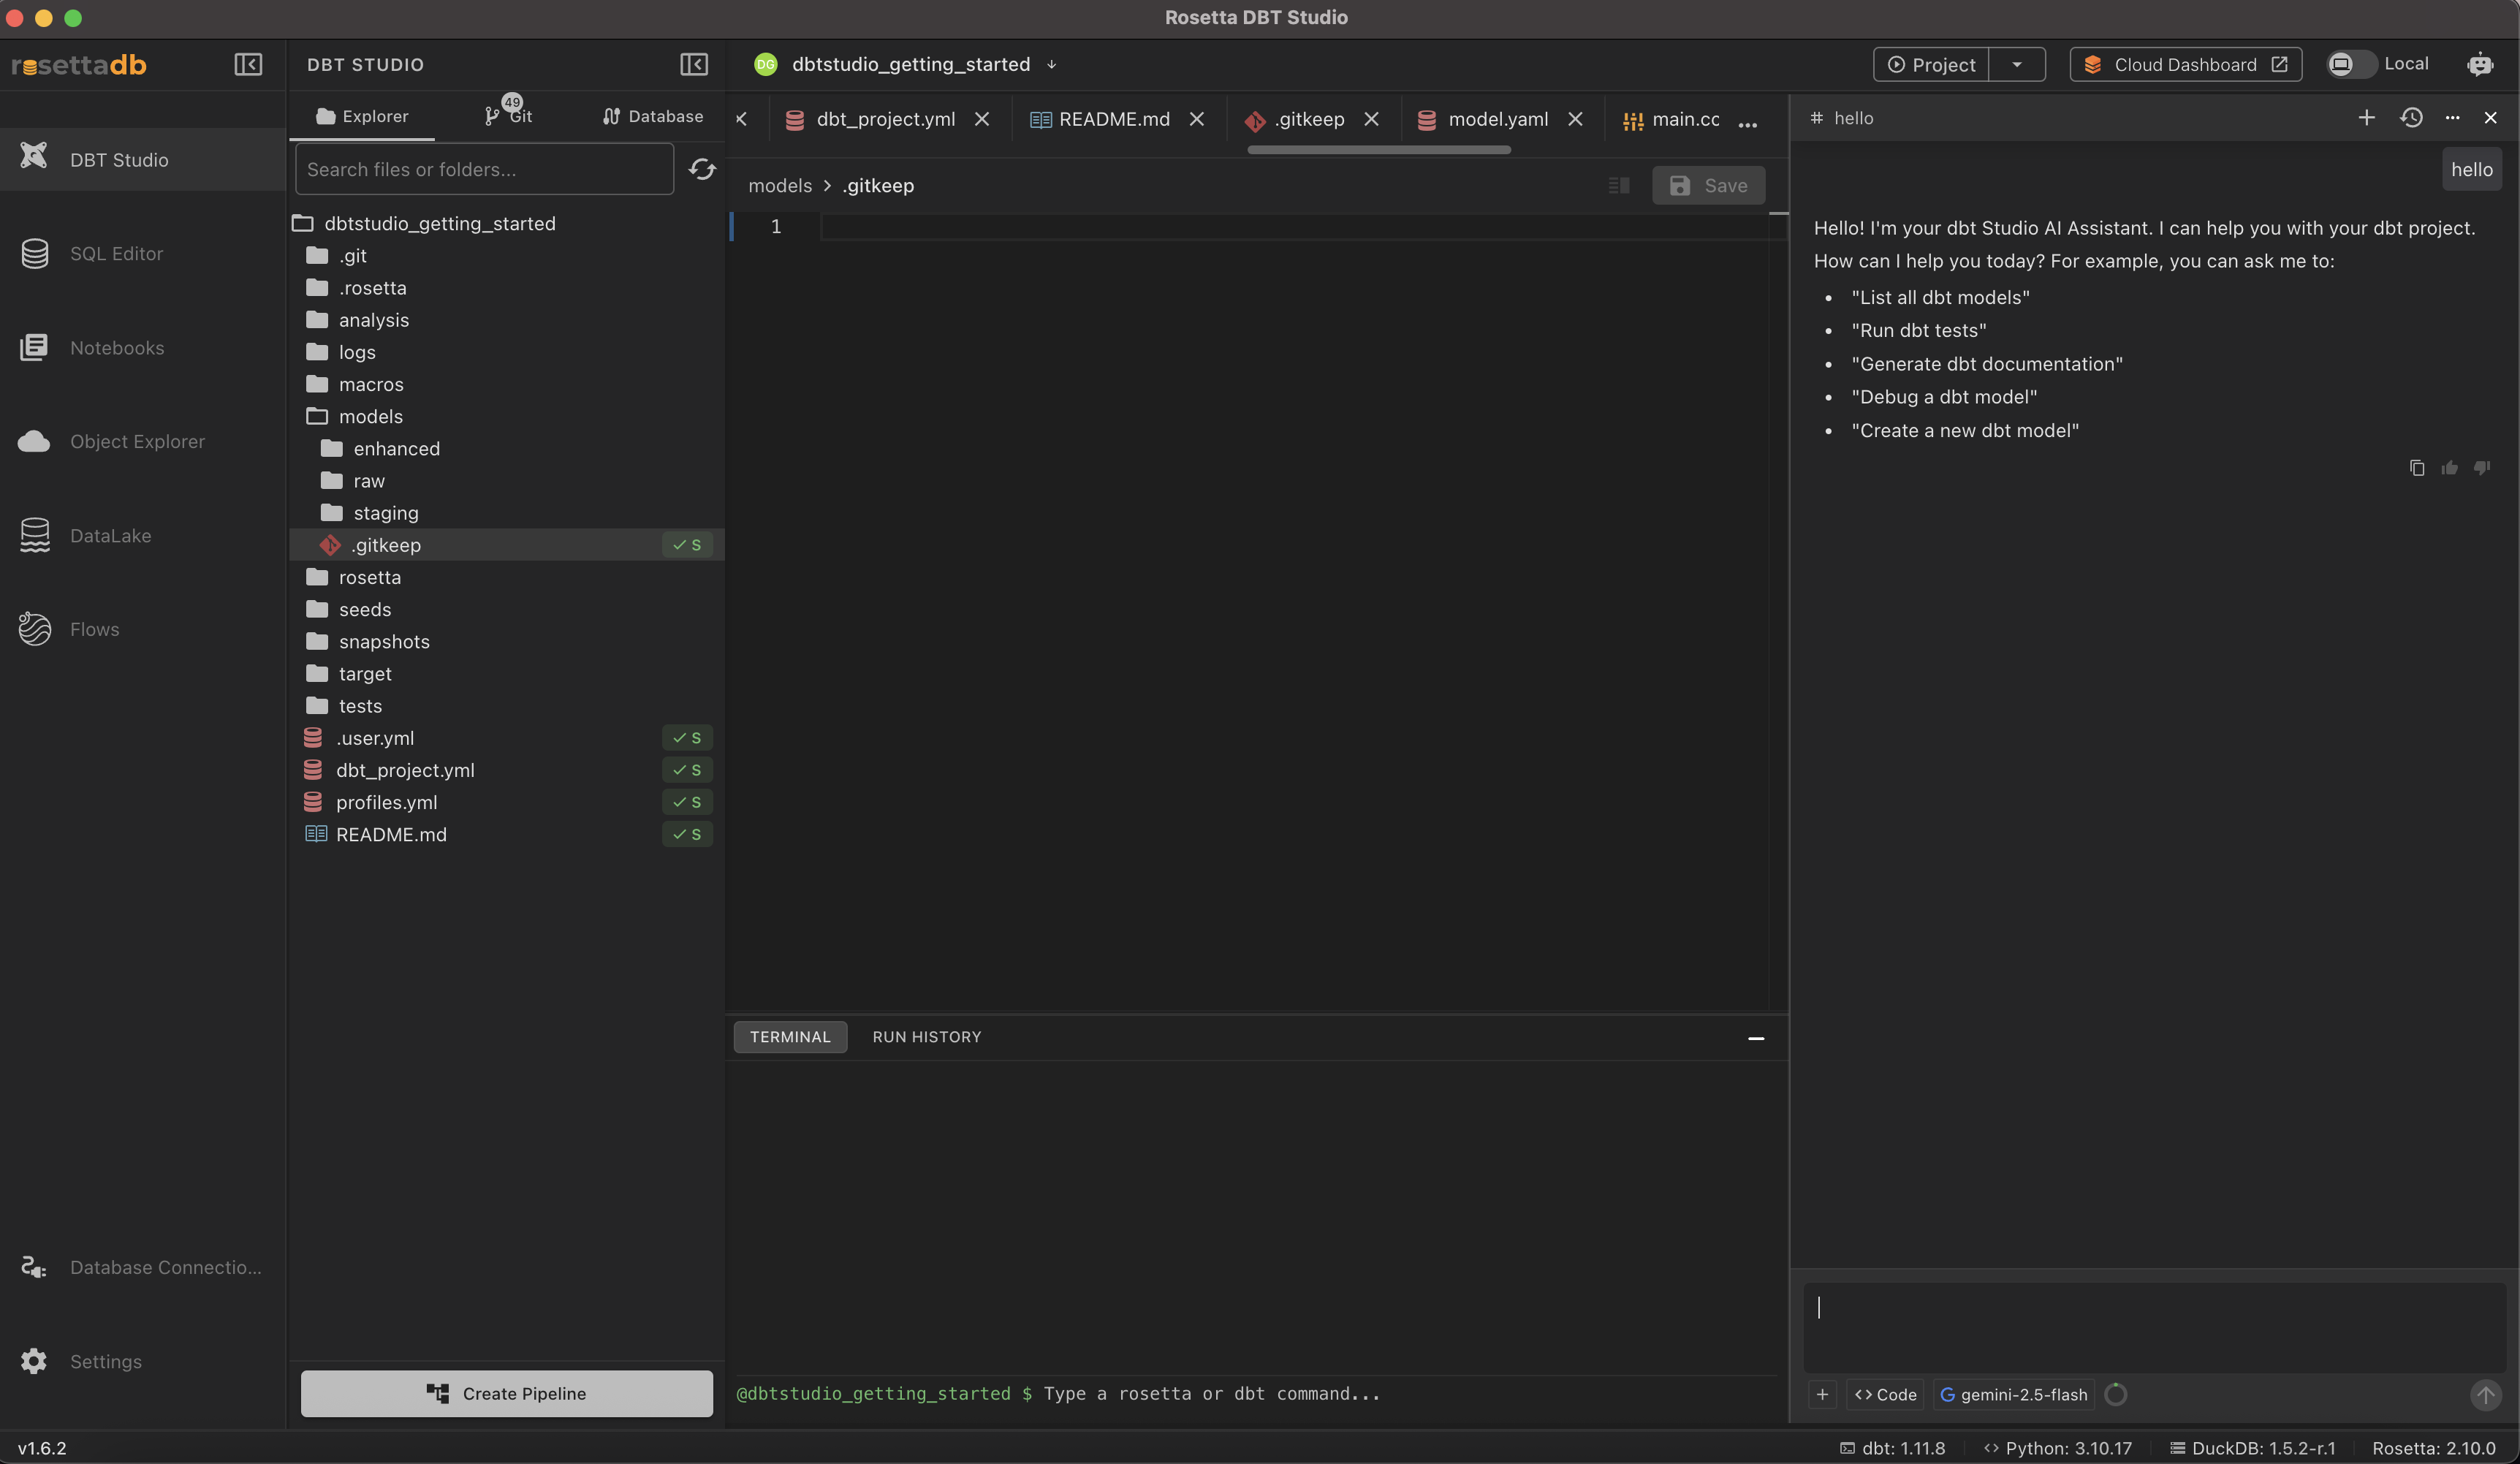The width and height of the screenshot is (2520, 1464).
Task: Open Settings gear in the sidebar
Action: [34, 1361]
